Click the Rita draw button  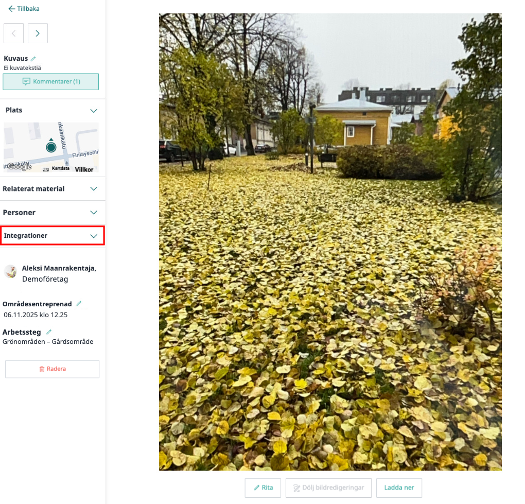263,488
